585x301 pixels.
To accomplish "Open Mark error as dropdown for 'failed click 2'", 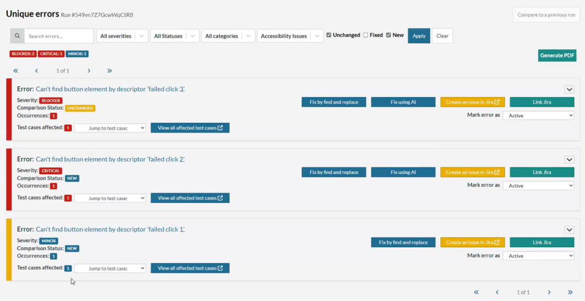I will 538,186.
